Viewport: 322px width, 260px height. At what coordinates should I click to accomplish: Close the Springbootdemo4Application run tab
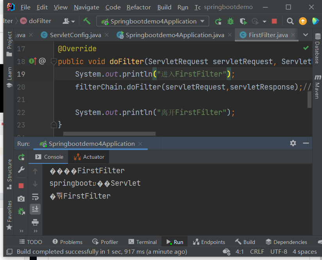point(140,144)
